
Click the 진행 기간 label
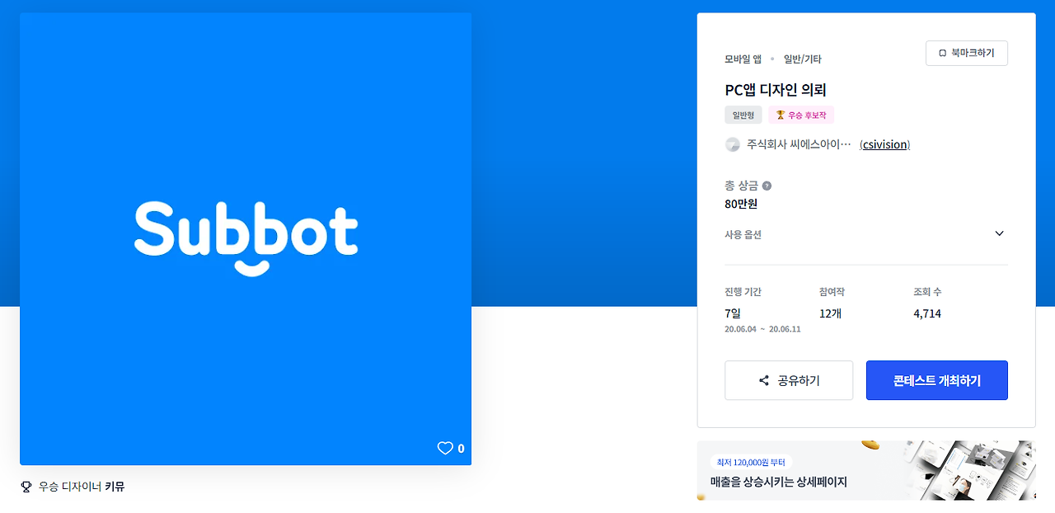pos(743,292)
